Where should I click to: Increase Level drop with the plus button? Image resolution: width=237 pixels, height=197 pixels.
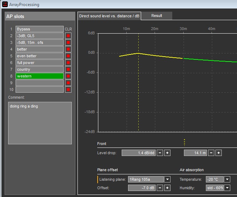[167, 153]
